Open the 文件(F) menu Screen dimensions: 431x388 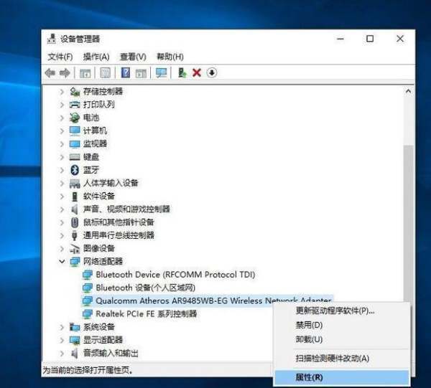pos(60,57)
